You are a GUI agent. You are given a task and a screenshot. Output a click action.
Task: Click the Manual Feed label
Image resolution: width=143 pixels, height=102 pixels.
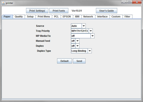(x=43, y=41)
